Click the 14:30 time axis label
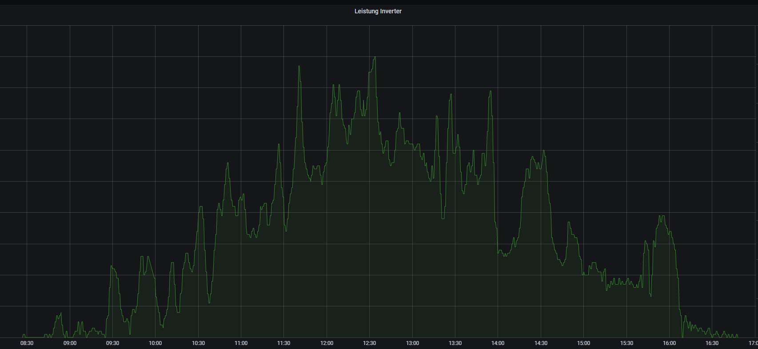 541,343
